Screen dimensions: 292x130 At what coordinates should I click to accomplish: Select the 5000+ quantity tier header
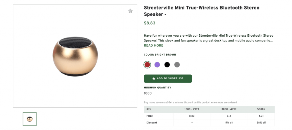[x=261, y=109]
